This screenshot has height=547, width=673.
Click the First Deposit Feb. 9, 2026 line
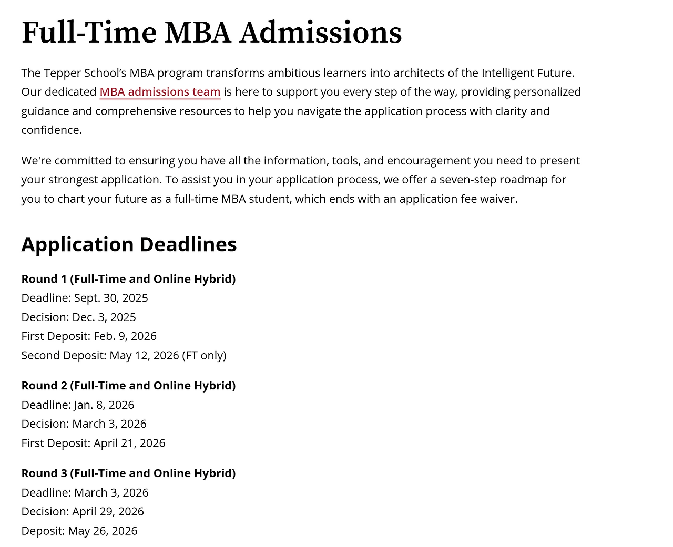[x=89, y=336]
